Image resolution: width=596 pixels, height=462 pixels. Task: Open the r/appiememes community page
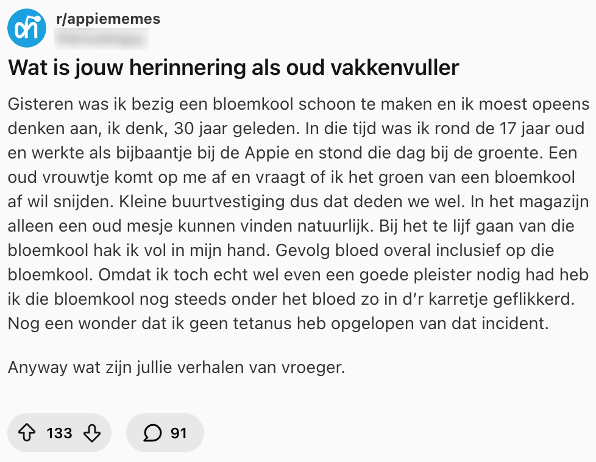tap(107, 19)
